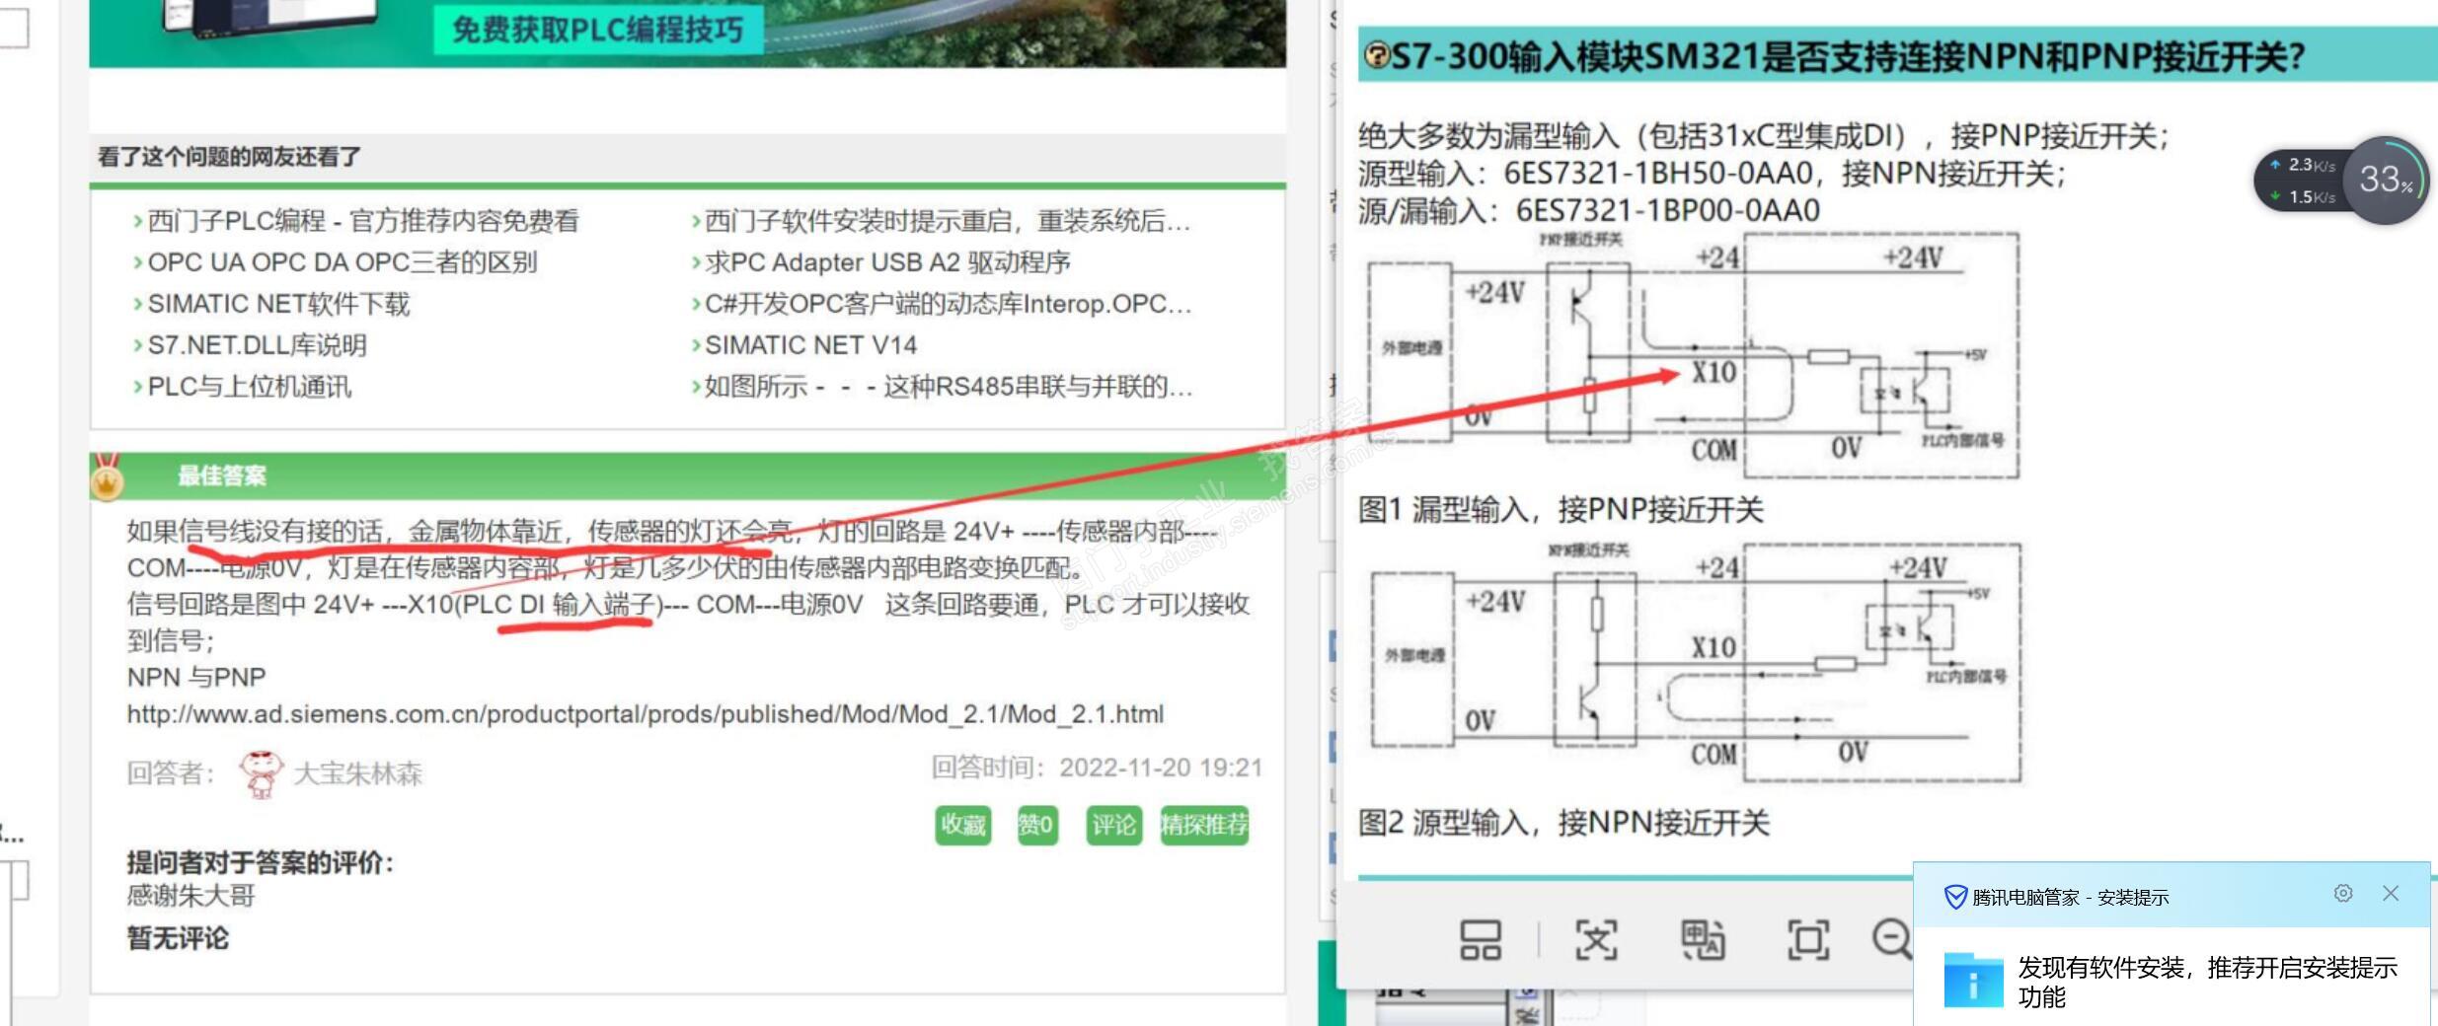Open link 西门子PLC编程 - 官方推荐内容免费看

click(x=363, y=221)
